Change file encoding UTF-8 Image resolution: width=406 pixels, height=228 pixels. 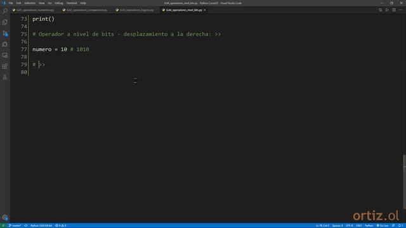[350, 225]
